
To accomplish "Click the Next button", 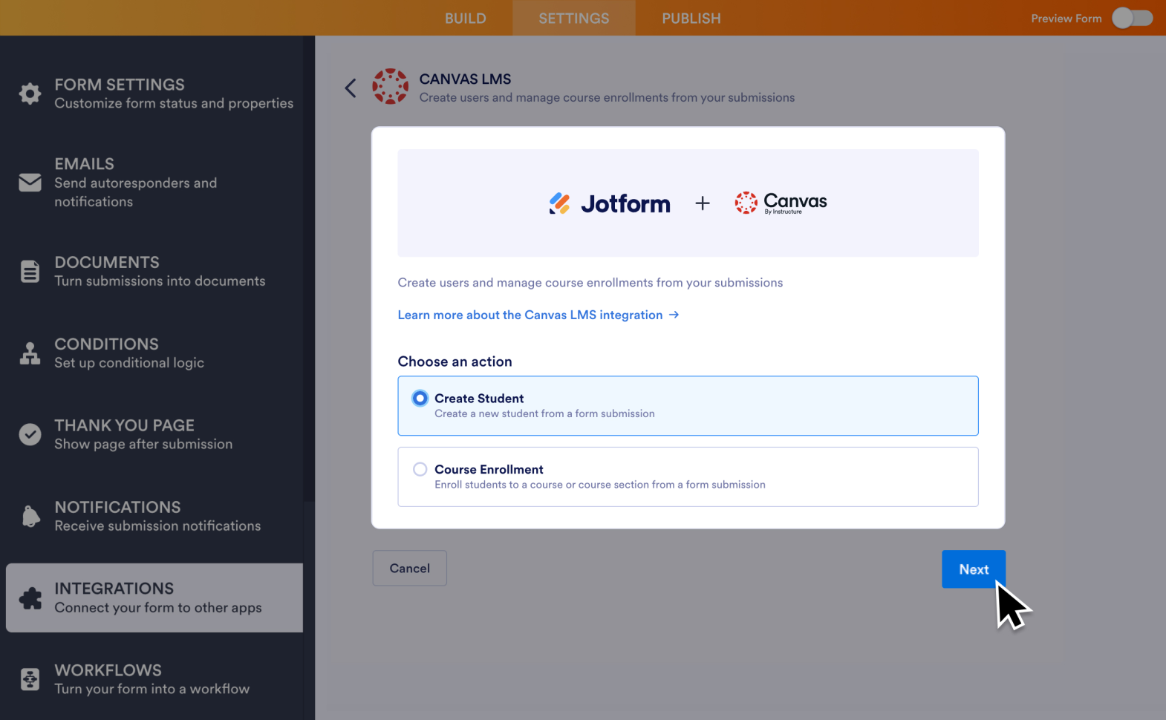I will 974,569.
